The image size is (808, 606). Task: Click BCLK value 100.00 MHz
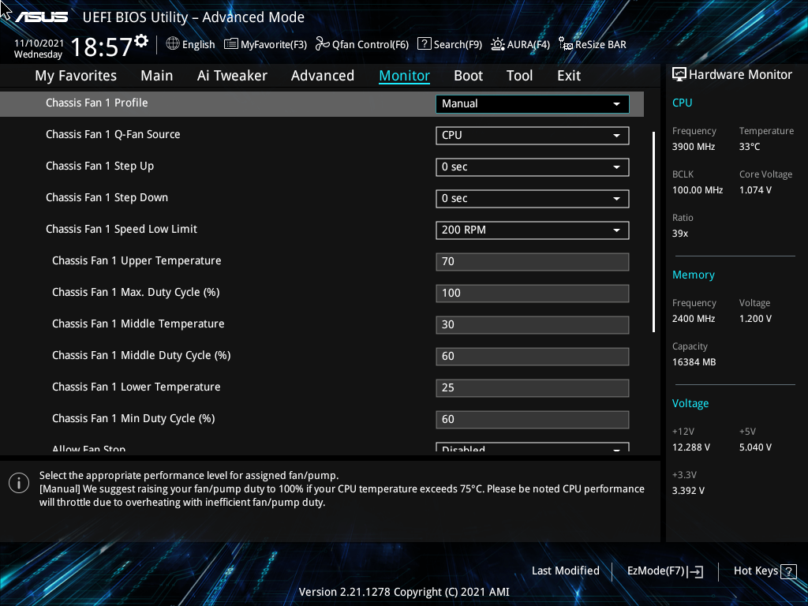pyautogui.click(x=698, y=189)
